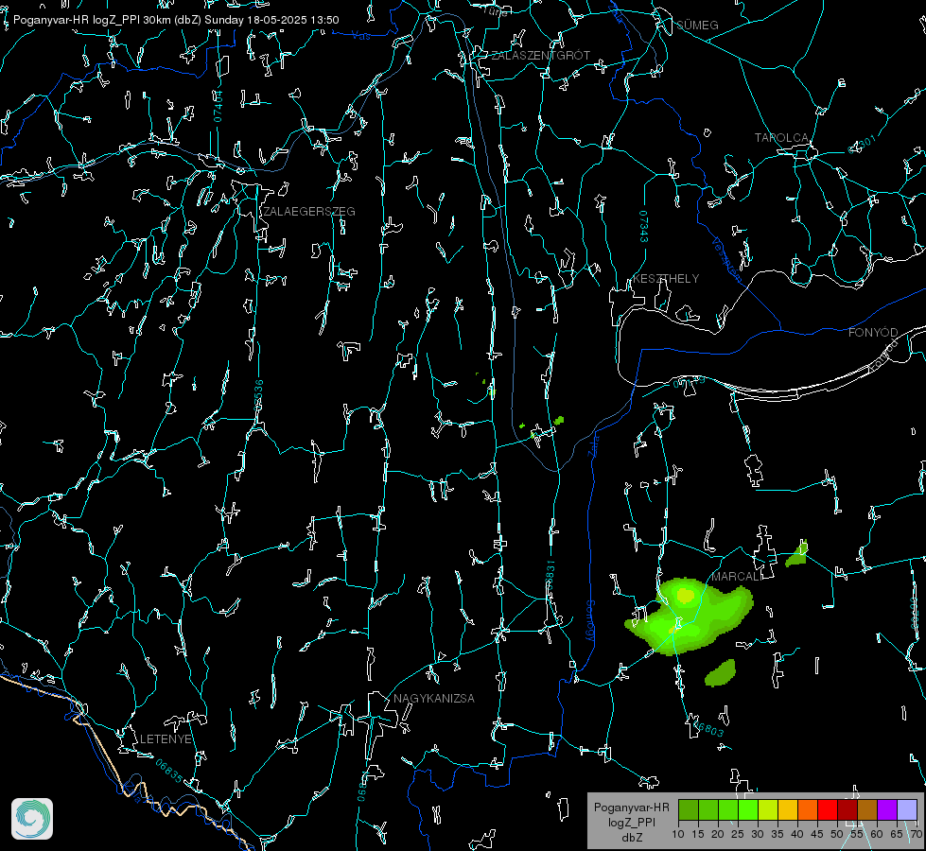
Task: Click the Somogy county label
Action: [589, 621]
